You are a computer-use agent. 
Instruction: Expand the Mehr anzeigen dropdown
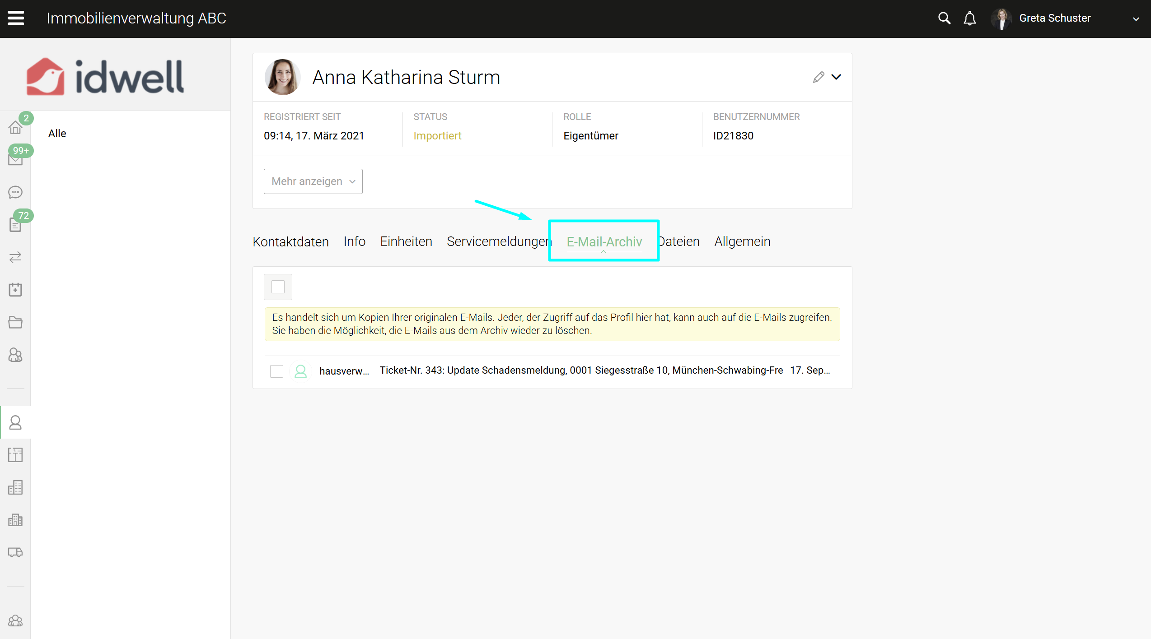click(x=313, y=181)
